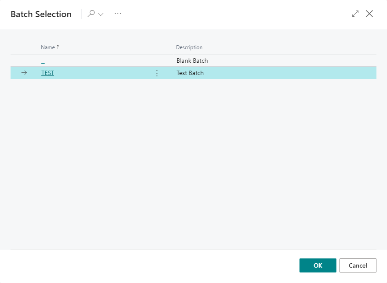
Task: Show more options for the TEST row
Action: (157, 73)
